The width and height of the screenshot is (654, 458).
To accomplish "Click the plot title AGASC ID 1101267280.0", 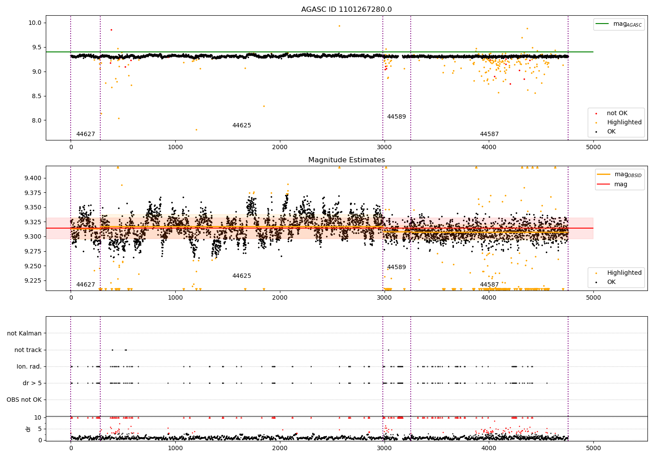I will coord(347,10).
